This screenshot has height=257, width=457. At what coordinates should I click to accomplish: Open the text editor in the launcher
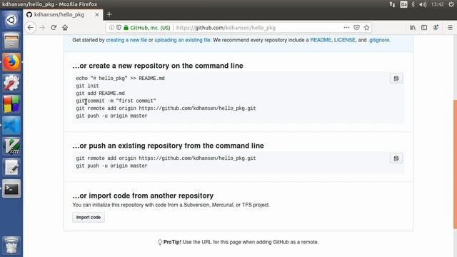[11, 167]
